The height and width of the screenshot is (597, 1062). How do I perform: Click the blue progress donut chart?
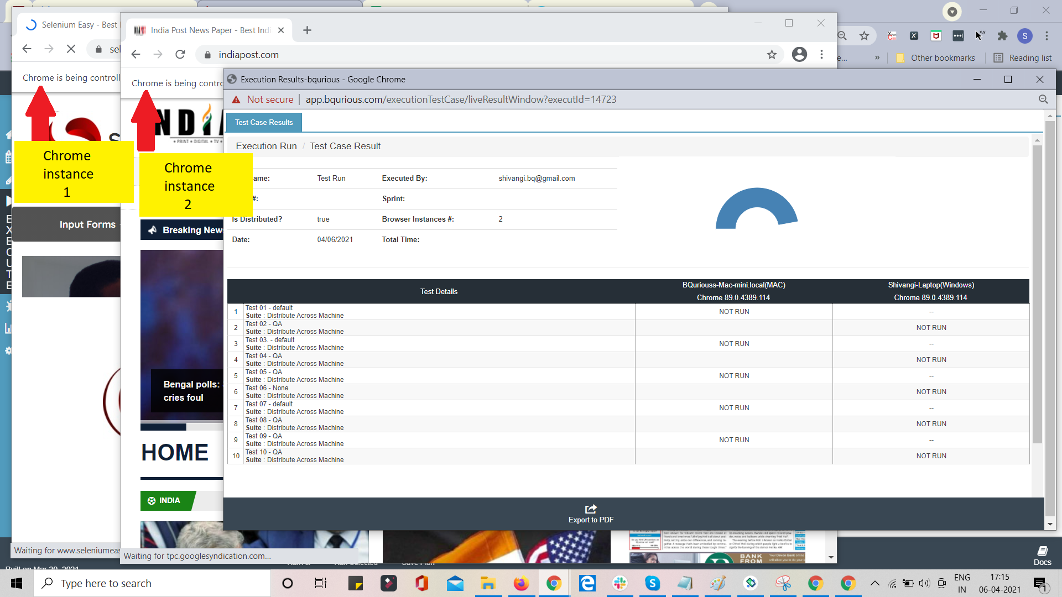(x=756, y=208)
